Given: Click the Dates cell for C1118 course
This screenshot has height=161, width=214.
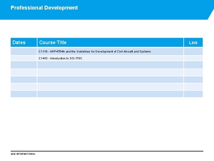Looking at the screenshot, I should (x=24, y=52).
